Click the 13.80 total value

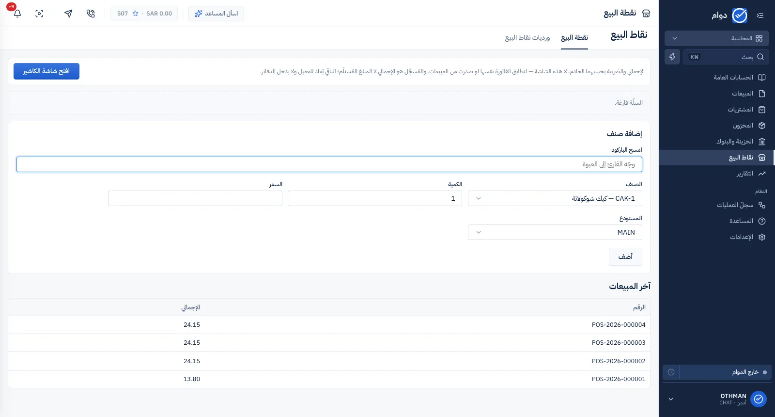(x=192, y=379)
